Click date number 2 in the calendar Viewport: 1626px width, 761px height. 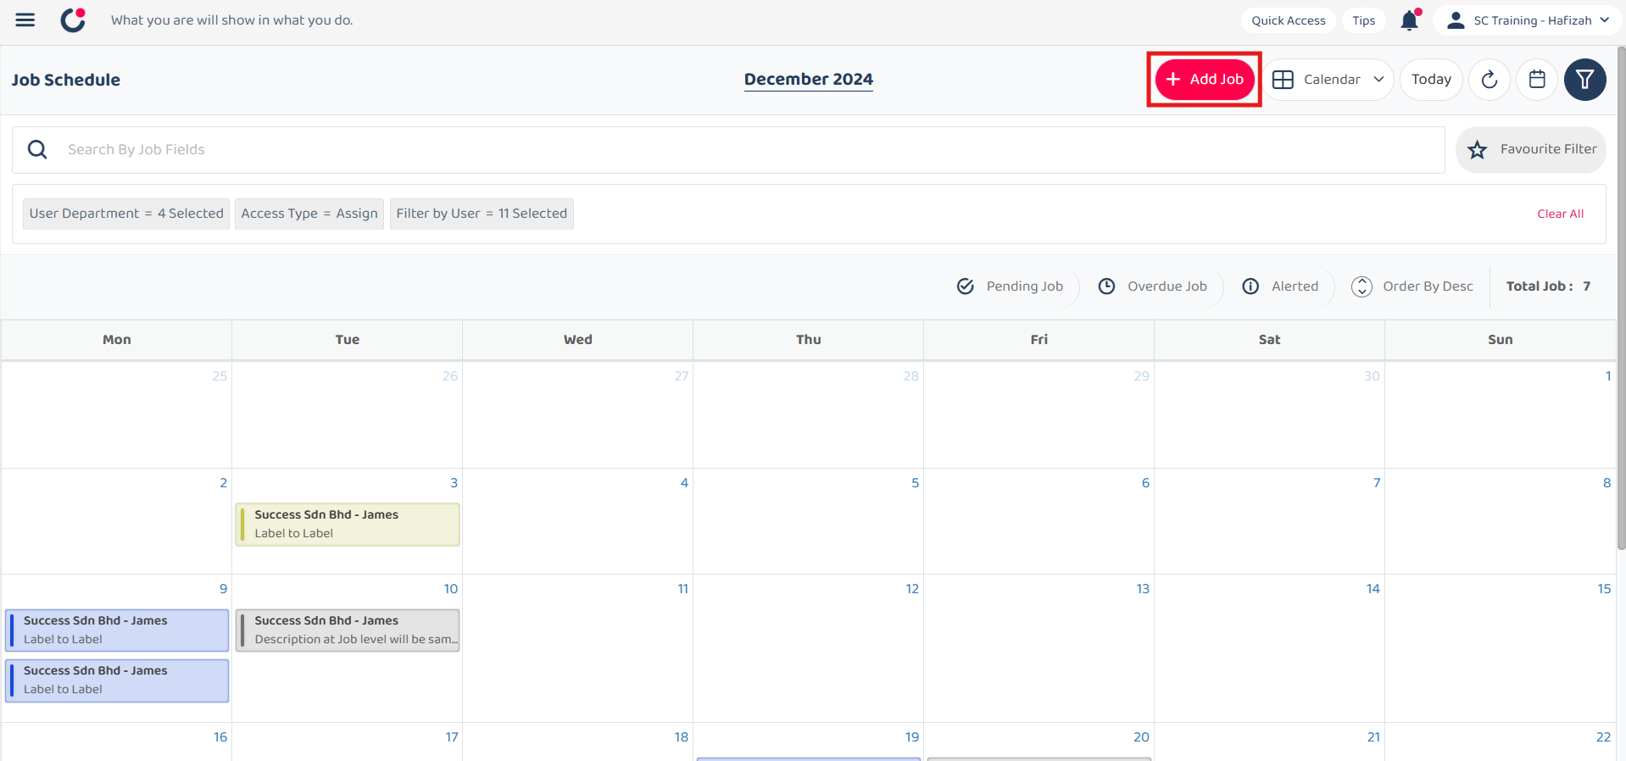(x=223, y=483)
